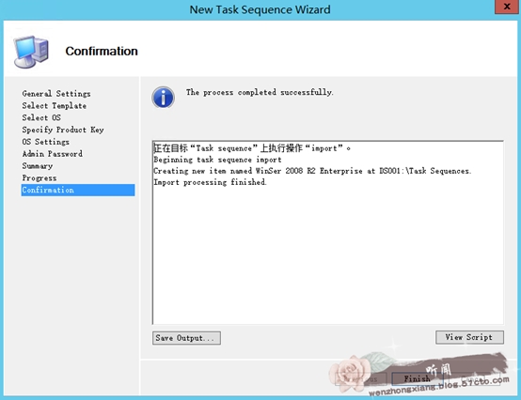Click the Save Output... button
This screenshot has height=400, width=521.
pyautogui.click(x=186, y=338)
